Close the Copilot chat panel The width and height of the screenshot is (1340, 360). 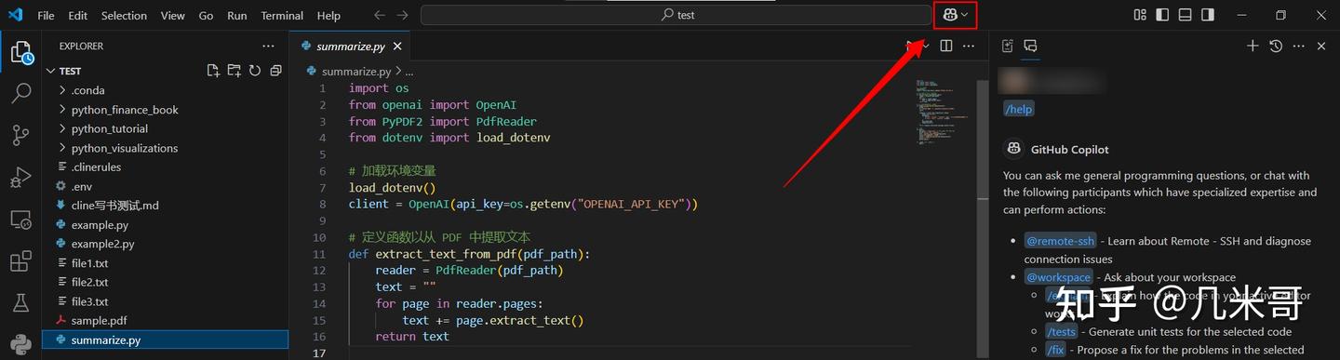(1321, 46)
